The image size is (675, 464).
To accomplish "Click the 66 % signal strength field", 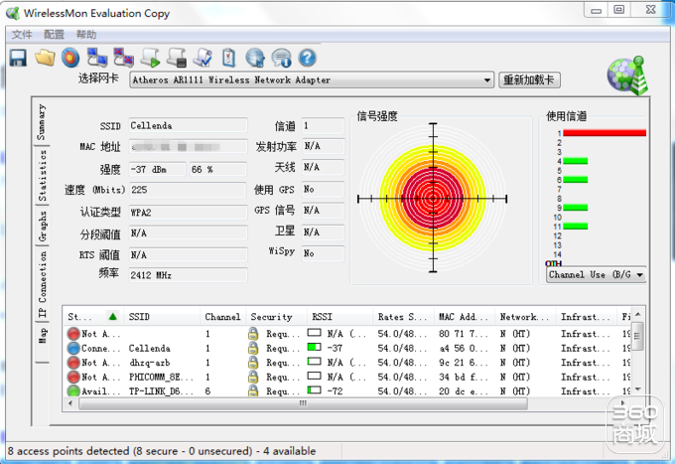I will pyautogui.click(x=218, y=169).
